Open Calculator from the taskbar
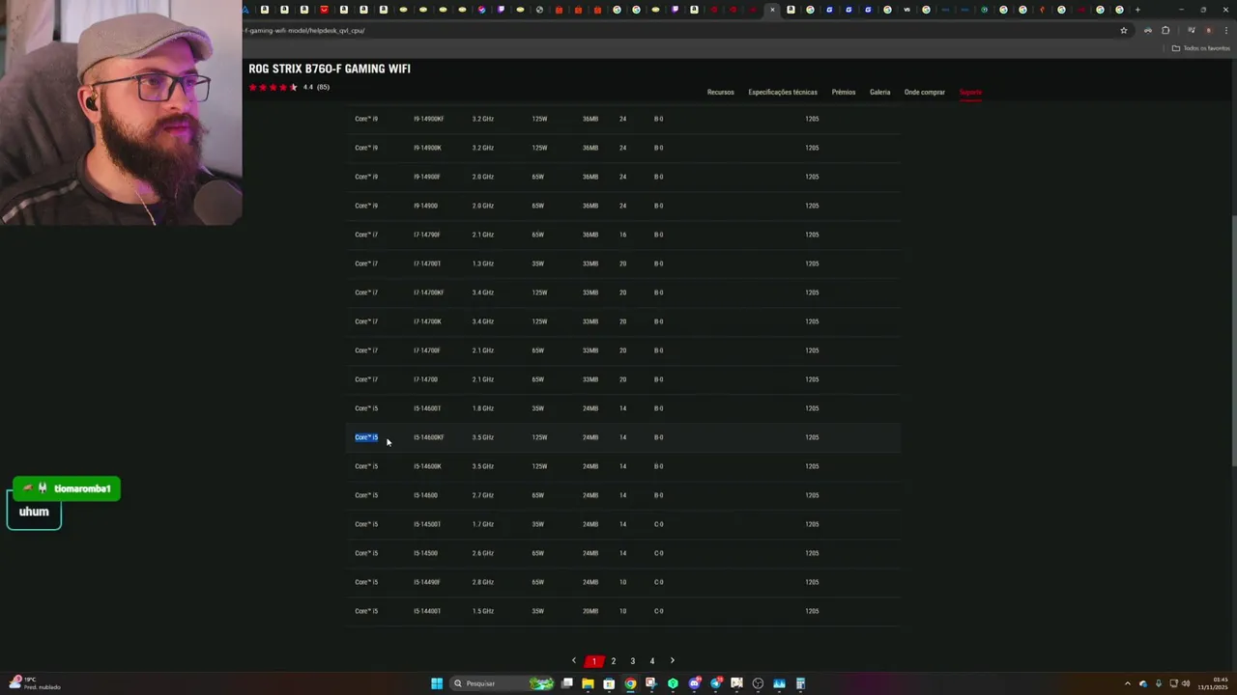1237x695 pixels. click(x=800, y=683)
